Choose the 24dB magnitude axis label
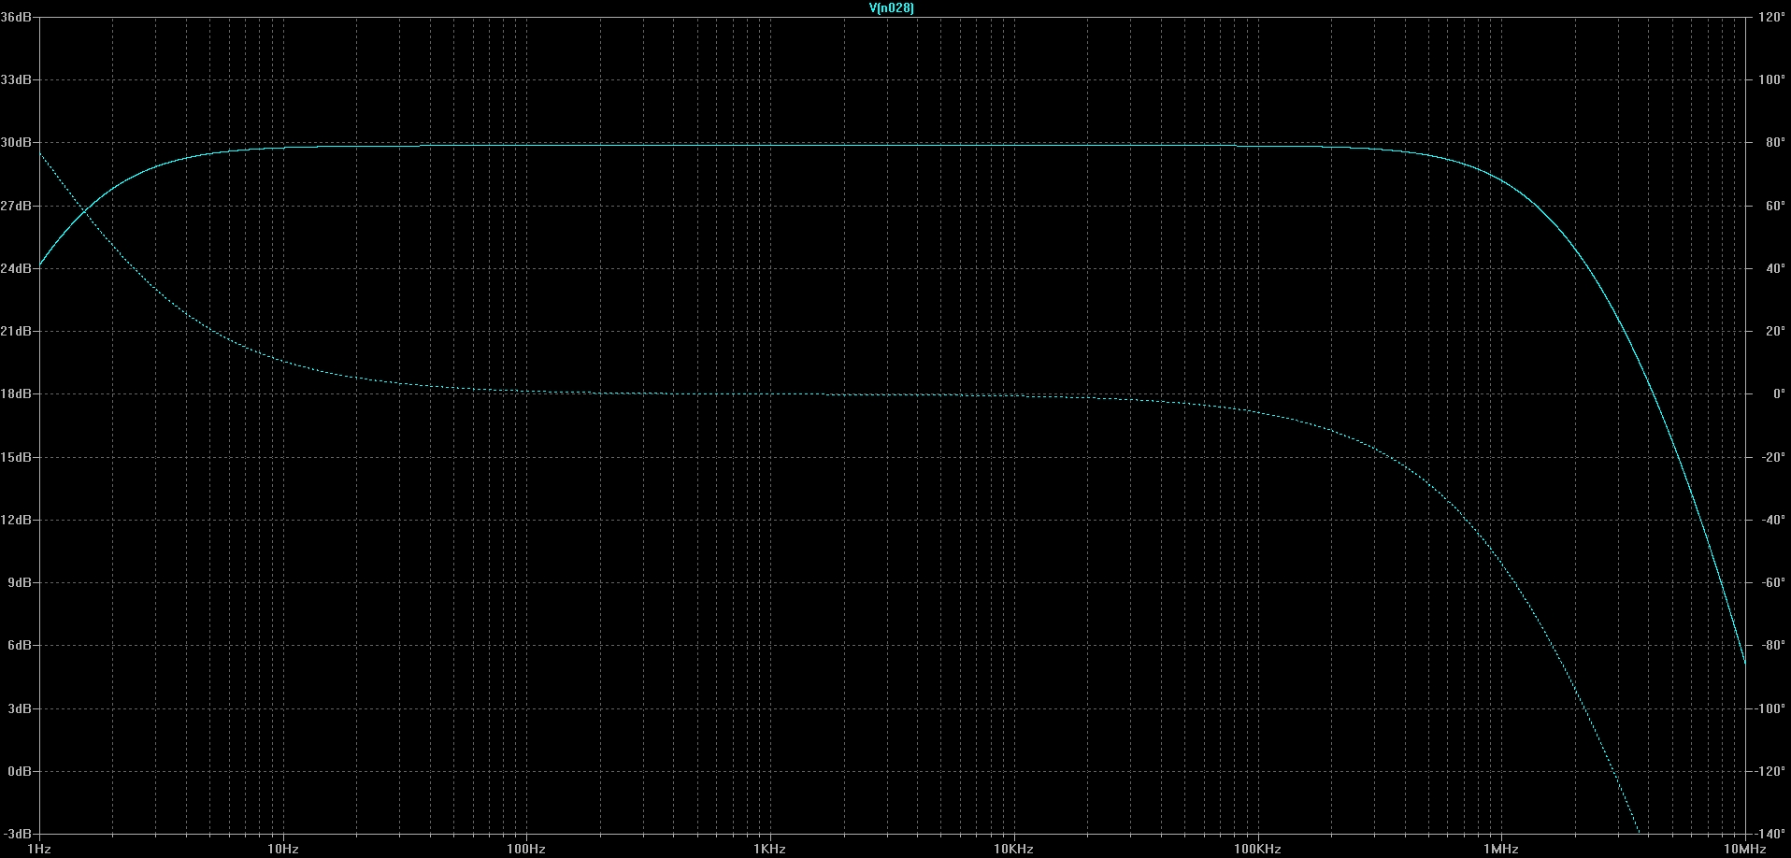The width and height of the screenshot is (1791, 858). click(x=16, y=268)
